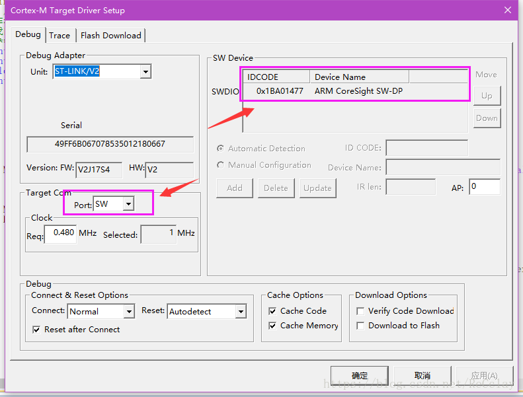
Task: Click the 取消 (Cancel) button
Action: 422,376
